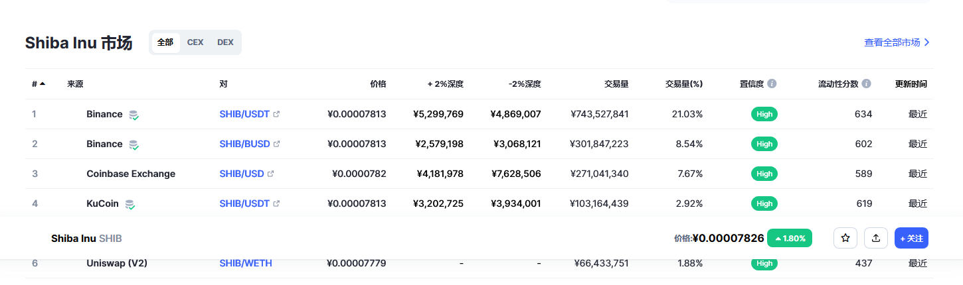This screenshot has height=285, width=963.
Task: Click the sticky bar price ¥0.00007826
Action: (729, 238)
